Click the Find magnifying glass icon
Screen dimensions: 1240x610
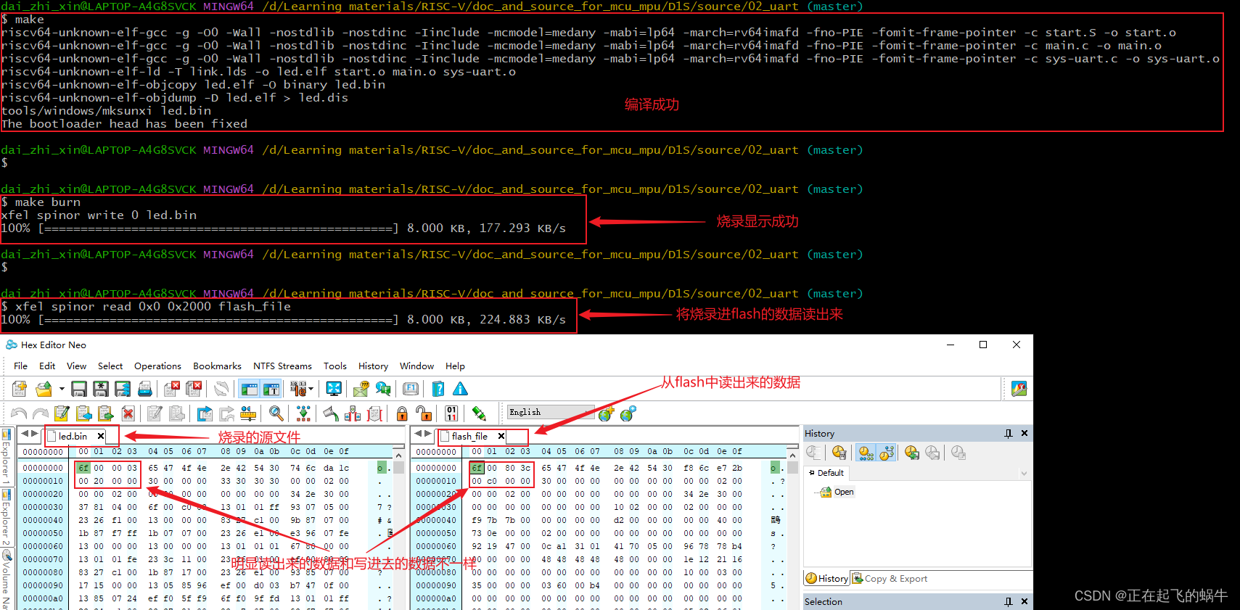click(x=276, y=413)
